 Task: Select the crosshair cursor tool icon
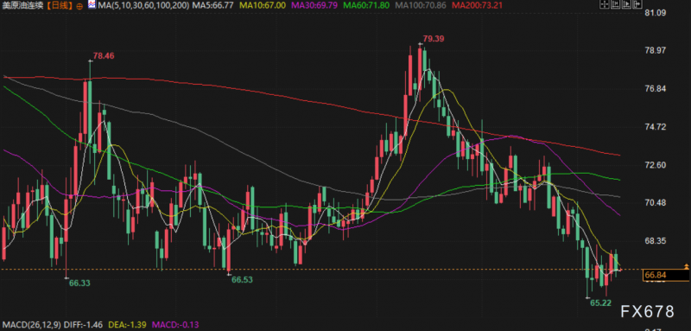(604, 4)
